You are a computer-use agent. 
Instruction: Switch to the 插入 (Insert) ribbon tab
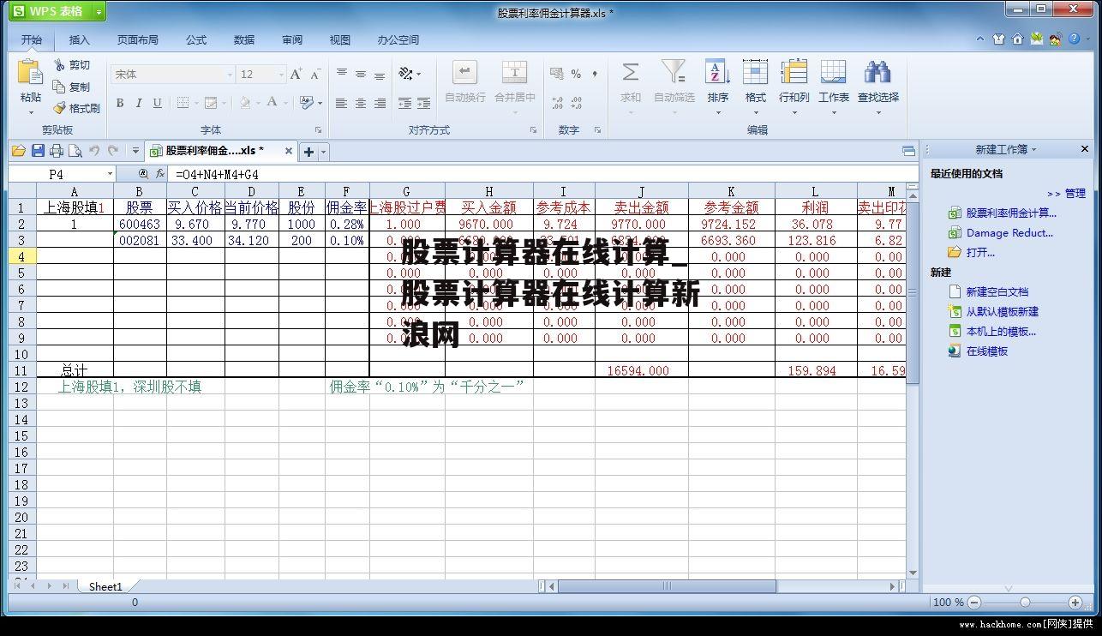[x=79, y=39]
